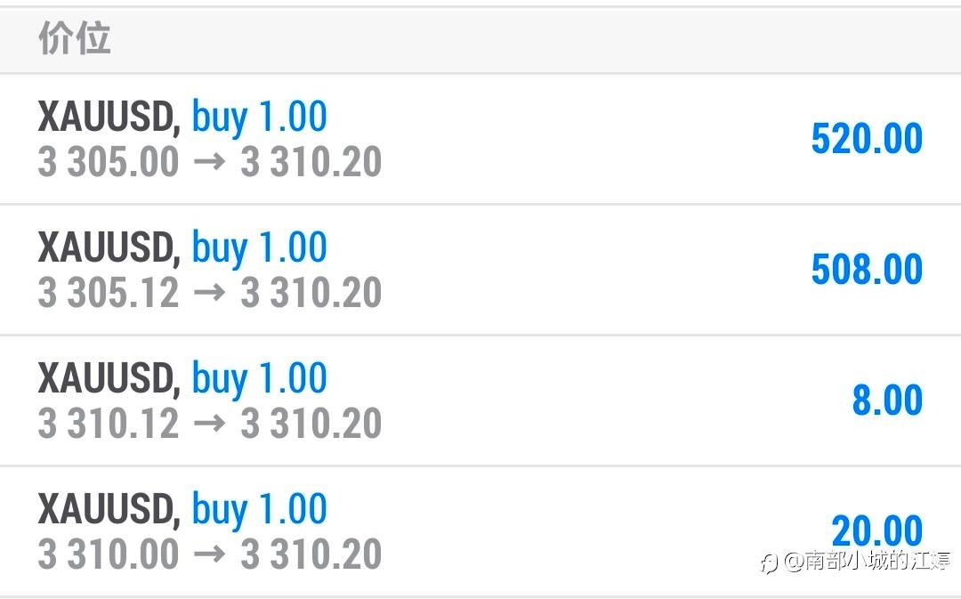961x599 pixels.
Task: Click the @南部小城的江浔 watermark username
Action: (867, 562)
